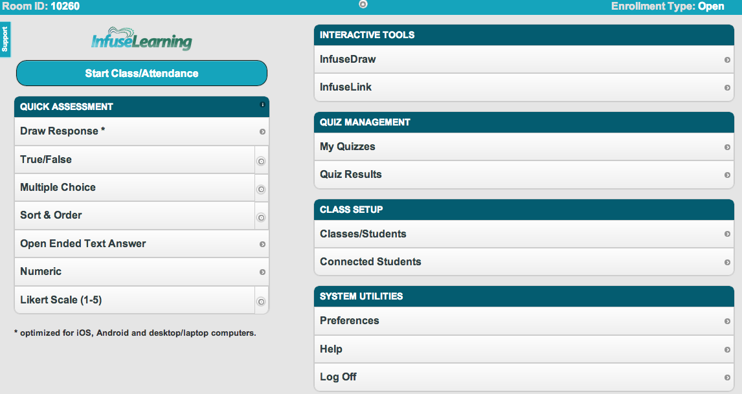This screenshot has width=742, height=394.
Task: Click the Start Class/Attendance button
Action: (142, 73)
